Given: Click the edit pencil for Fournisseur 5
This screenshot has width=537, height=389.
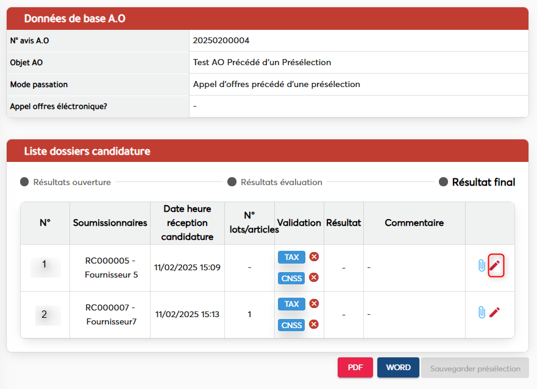Looking at the screenshot, I should point(496,266).
